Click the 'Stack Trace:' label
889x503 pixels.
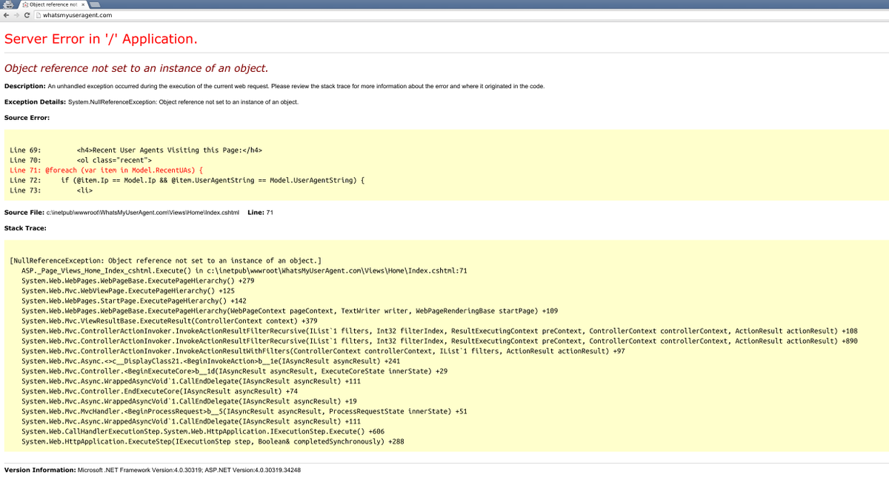pos(25,228)
